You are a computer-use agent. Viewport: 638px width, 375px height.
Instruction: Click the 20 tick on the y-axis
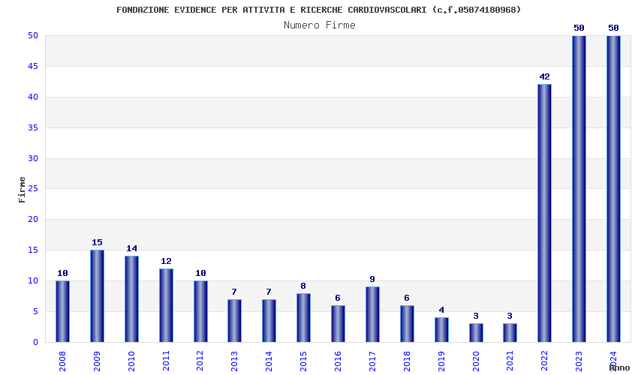[x=33, y=220]
